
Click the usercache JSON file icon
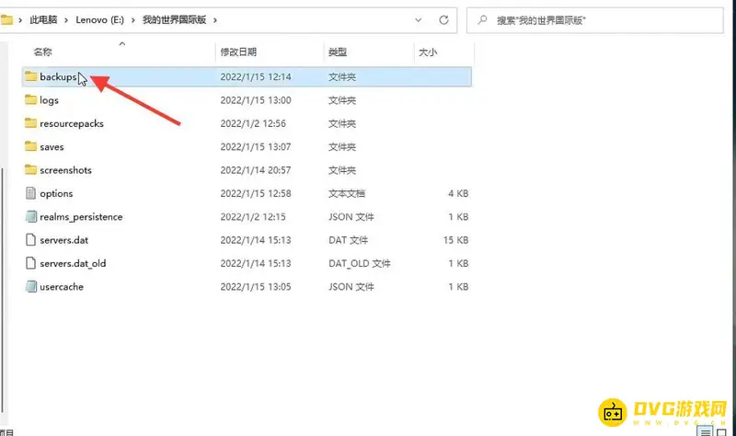30,287
